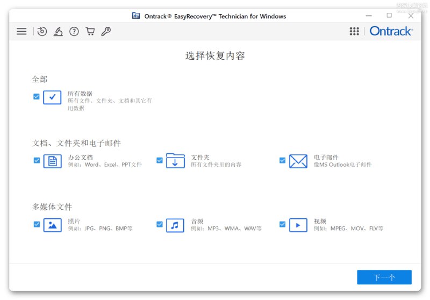The height and width of the screenshot is (300, 430).
Task: Toggle the 音频 checkbox
Action: (160, 224)
